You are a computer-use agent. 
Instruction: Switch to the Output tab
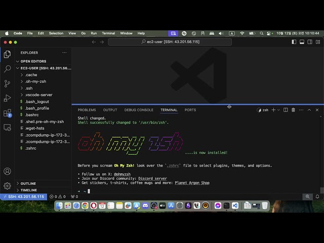click(x=110, y=110)
